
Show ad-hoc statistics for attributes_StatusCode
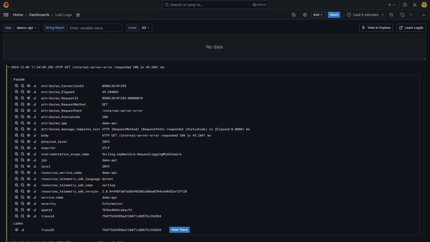click(x=35, y=117)
